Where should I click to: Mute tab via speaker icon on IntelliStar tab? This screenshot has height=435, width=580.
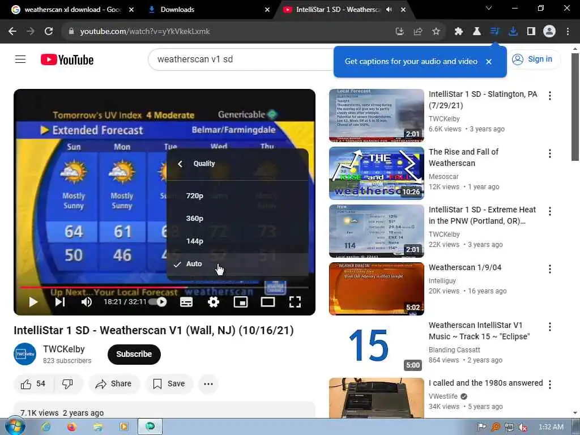pyautogui.click(x=389, y=10)
